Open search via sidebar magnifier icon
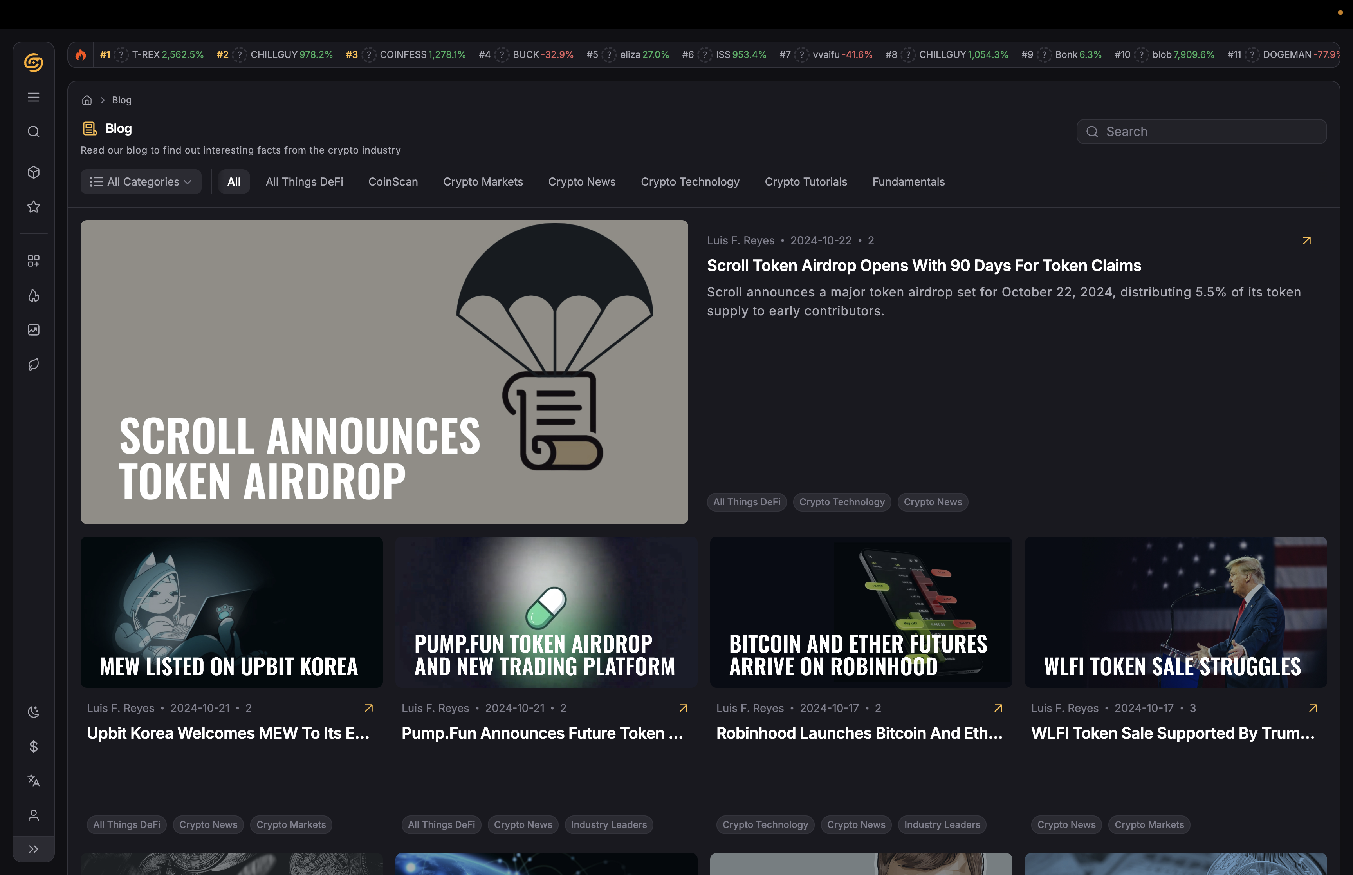The width and height of the screenshot is (1353, 875). (x=34, y=132)
